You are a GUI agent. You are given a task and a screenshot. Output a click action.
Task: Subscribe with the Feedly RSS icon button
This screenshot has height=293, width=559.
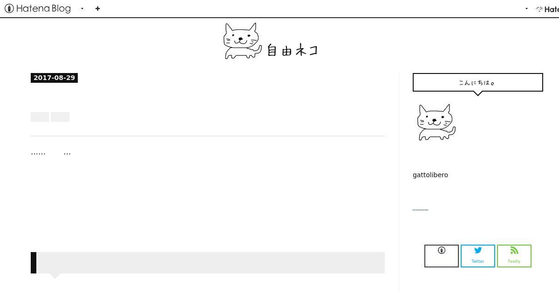(x=514, y=256)
